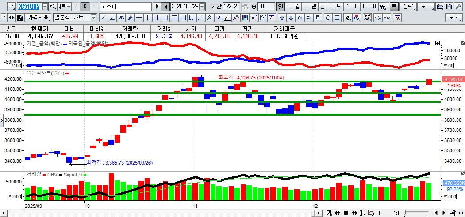Screen dimensions: 465x217
Task: Open the 도구 tools menu
Action: pyautogui.click(x=426, y=7)
